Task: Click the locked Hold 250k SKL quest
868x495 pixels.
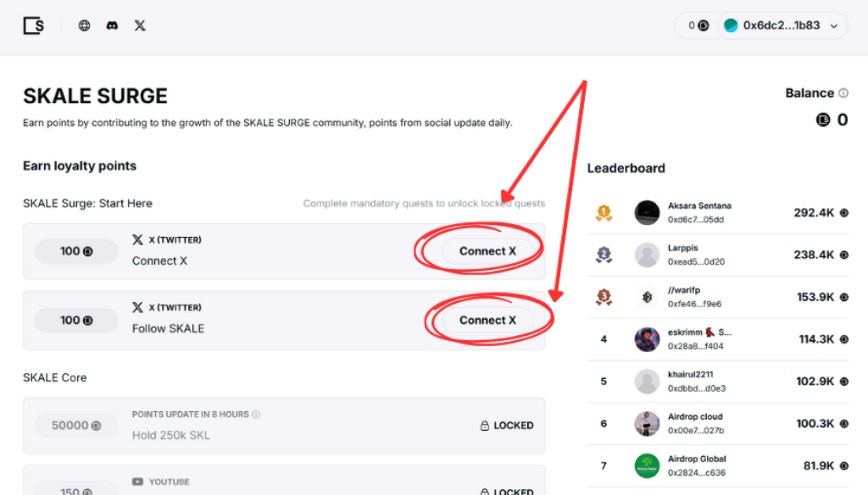Action: pyautogui.click(x=284, y=426)
